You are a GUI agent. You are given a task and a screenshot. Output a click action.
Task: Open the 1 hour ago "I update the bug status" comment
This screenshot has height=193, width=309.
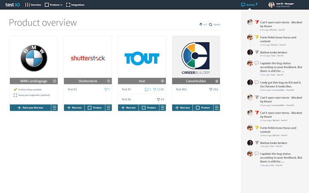tap(281, 67)
